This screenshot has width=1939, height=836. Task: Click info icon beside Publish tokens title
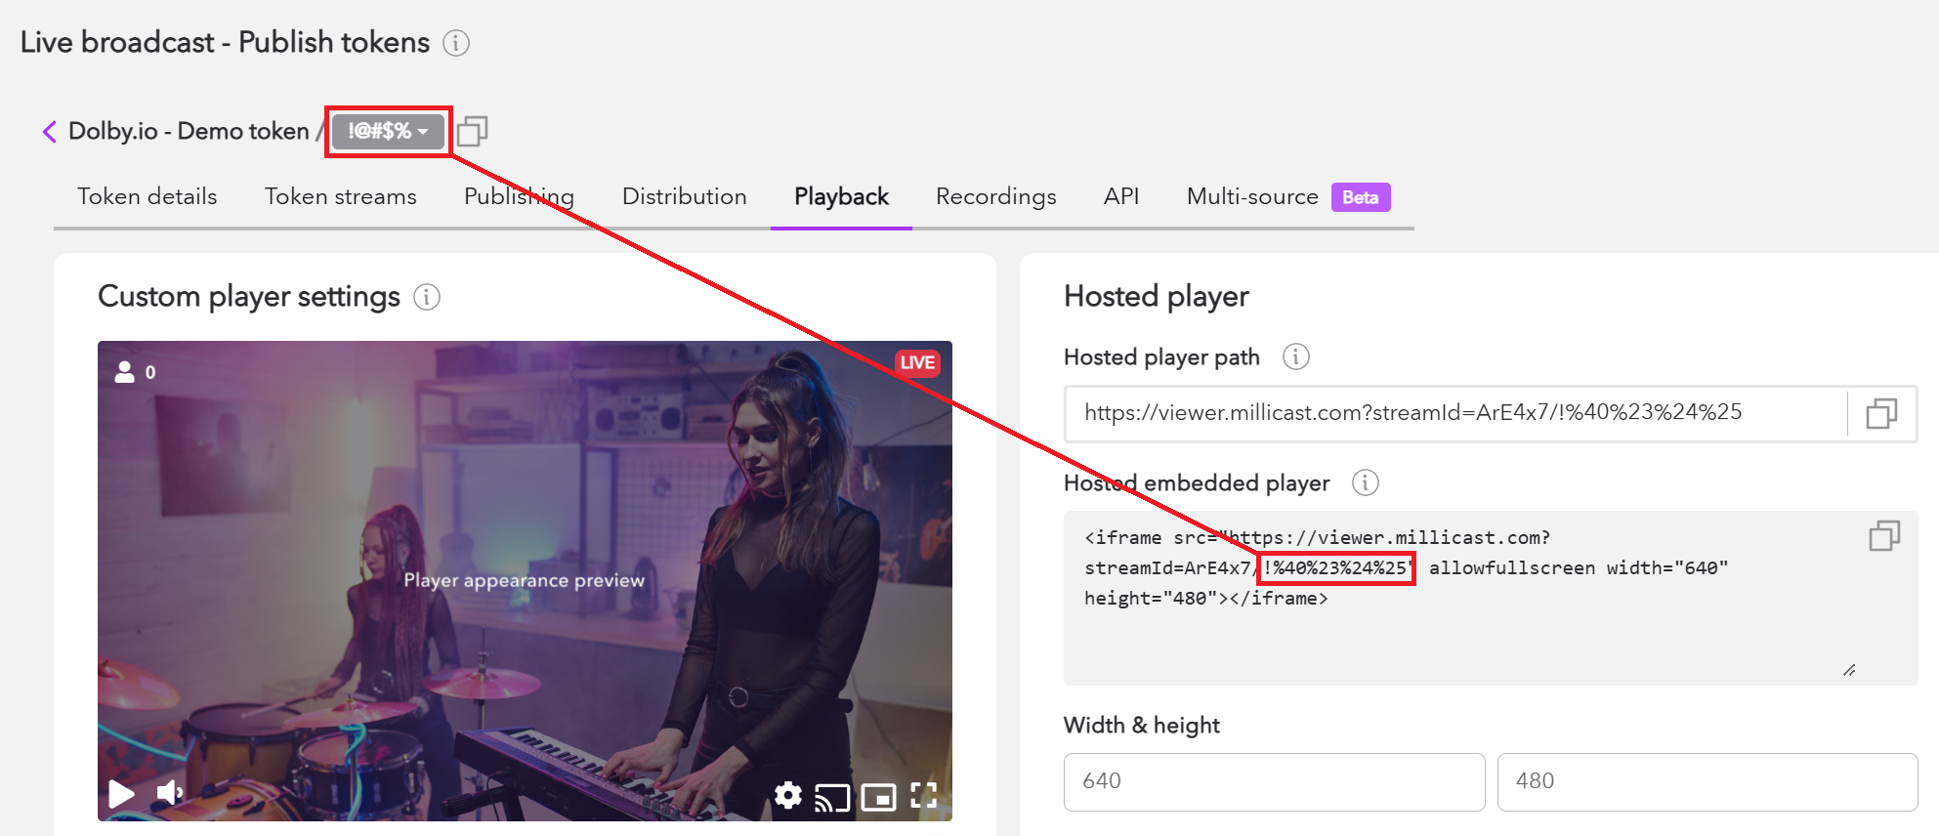coord(456,43)
